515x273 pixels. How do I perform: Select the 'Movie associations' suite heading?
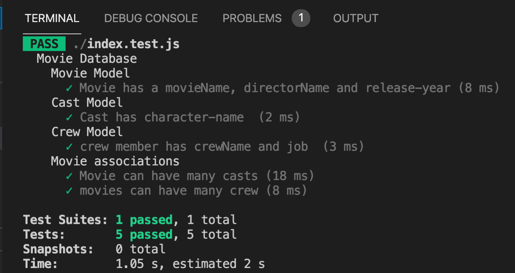pos(115,161)
